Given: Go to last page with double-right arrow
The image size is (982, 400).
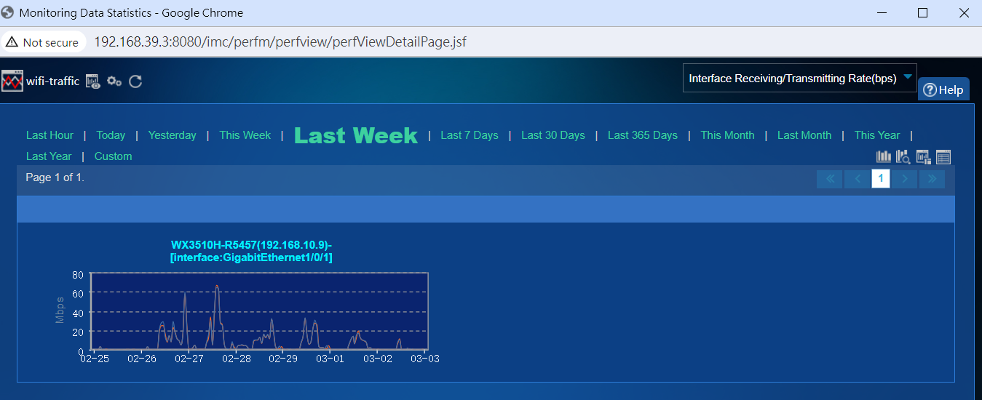Looking at the screenshot, I should [932, 179].
